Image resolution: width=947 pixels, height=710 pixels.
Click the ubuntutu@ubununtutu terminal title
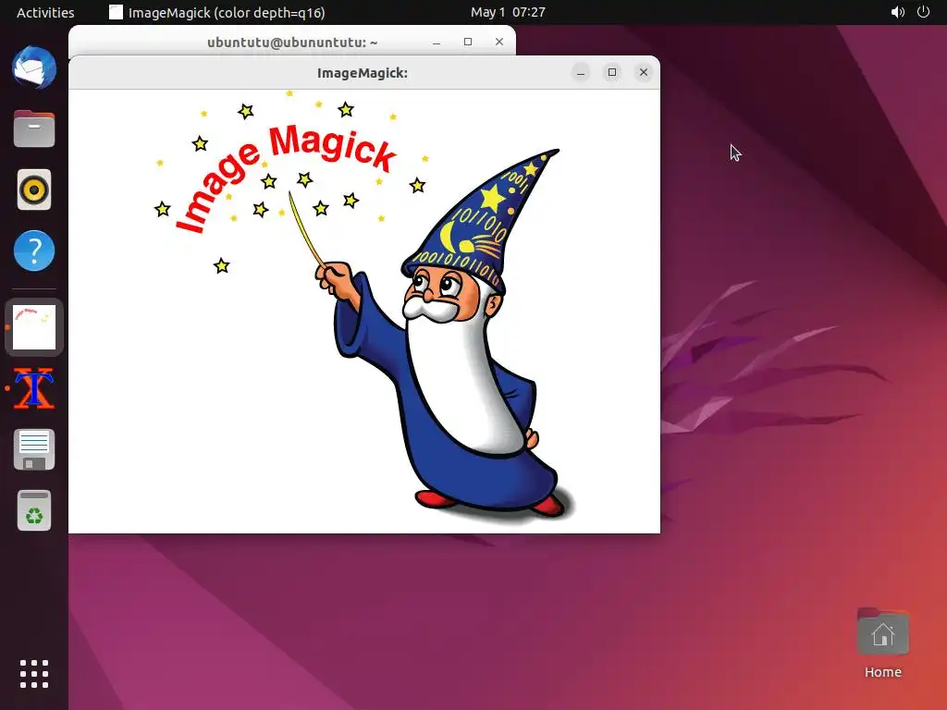292,43
